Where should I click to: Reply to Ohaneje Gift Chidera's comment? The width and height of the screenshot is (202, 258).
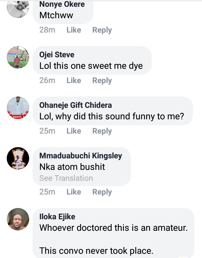point(102,131)
